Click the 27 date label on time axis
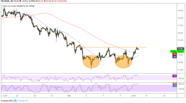 (52, 96)
